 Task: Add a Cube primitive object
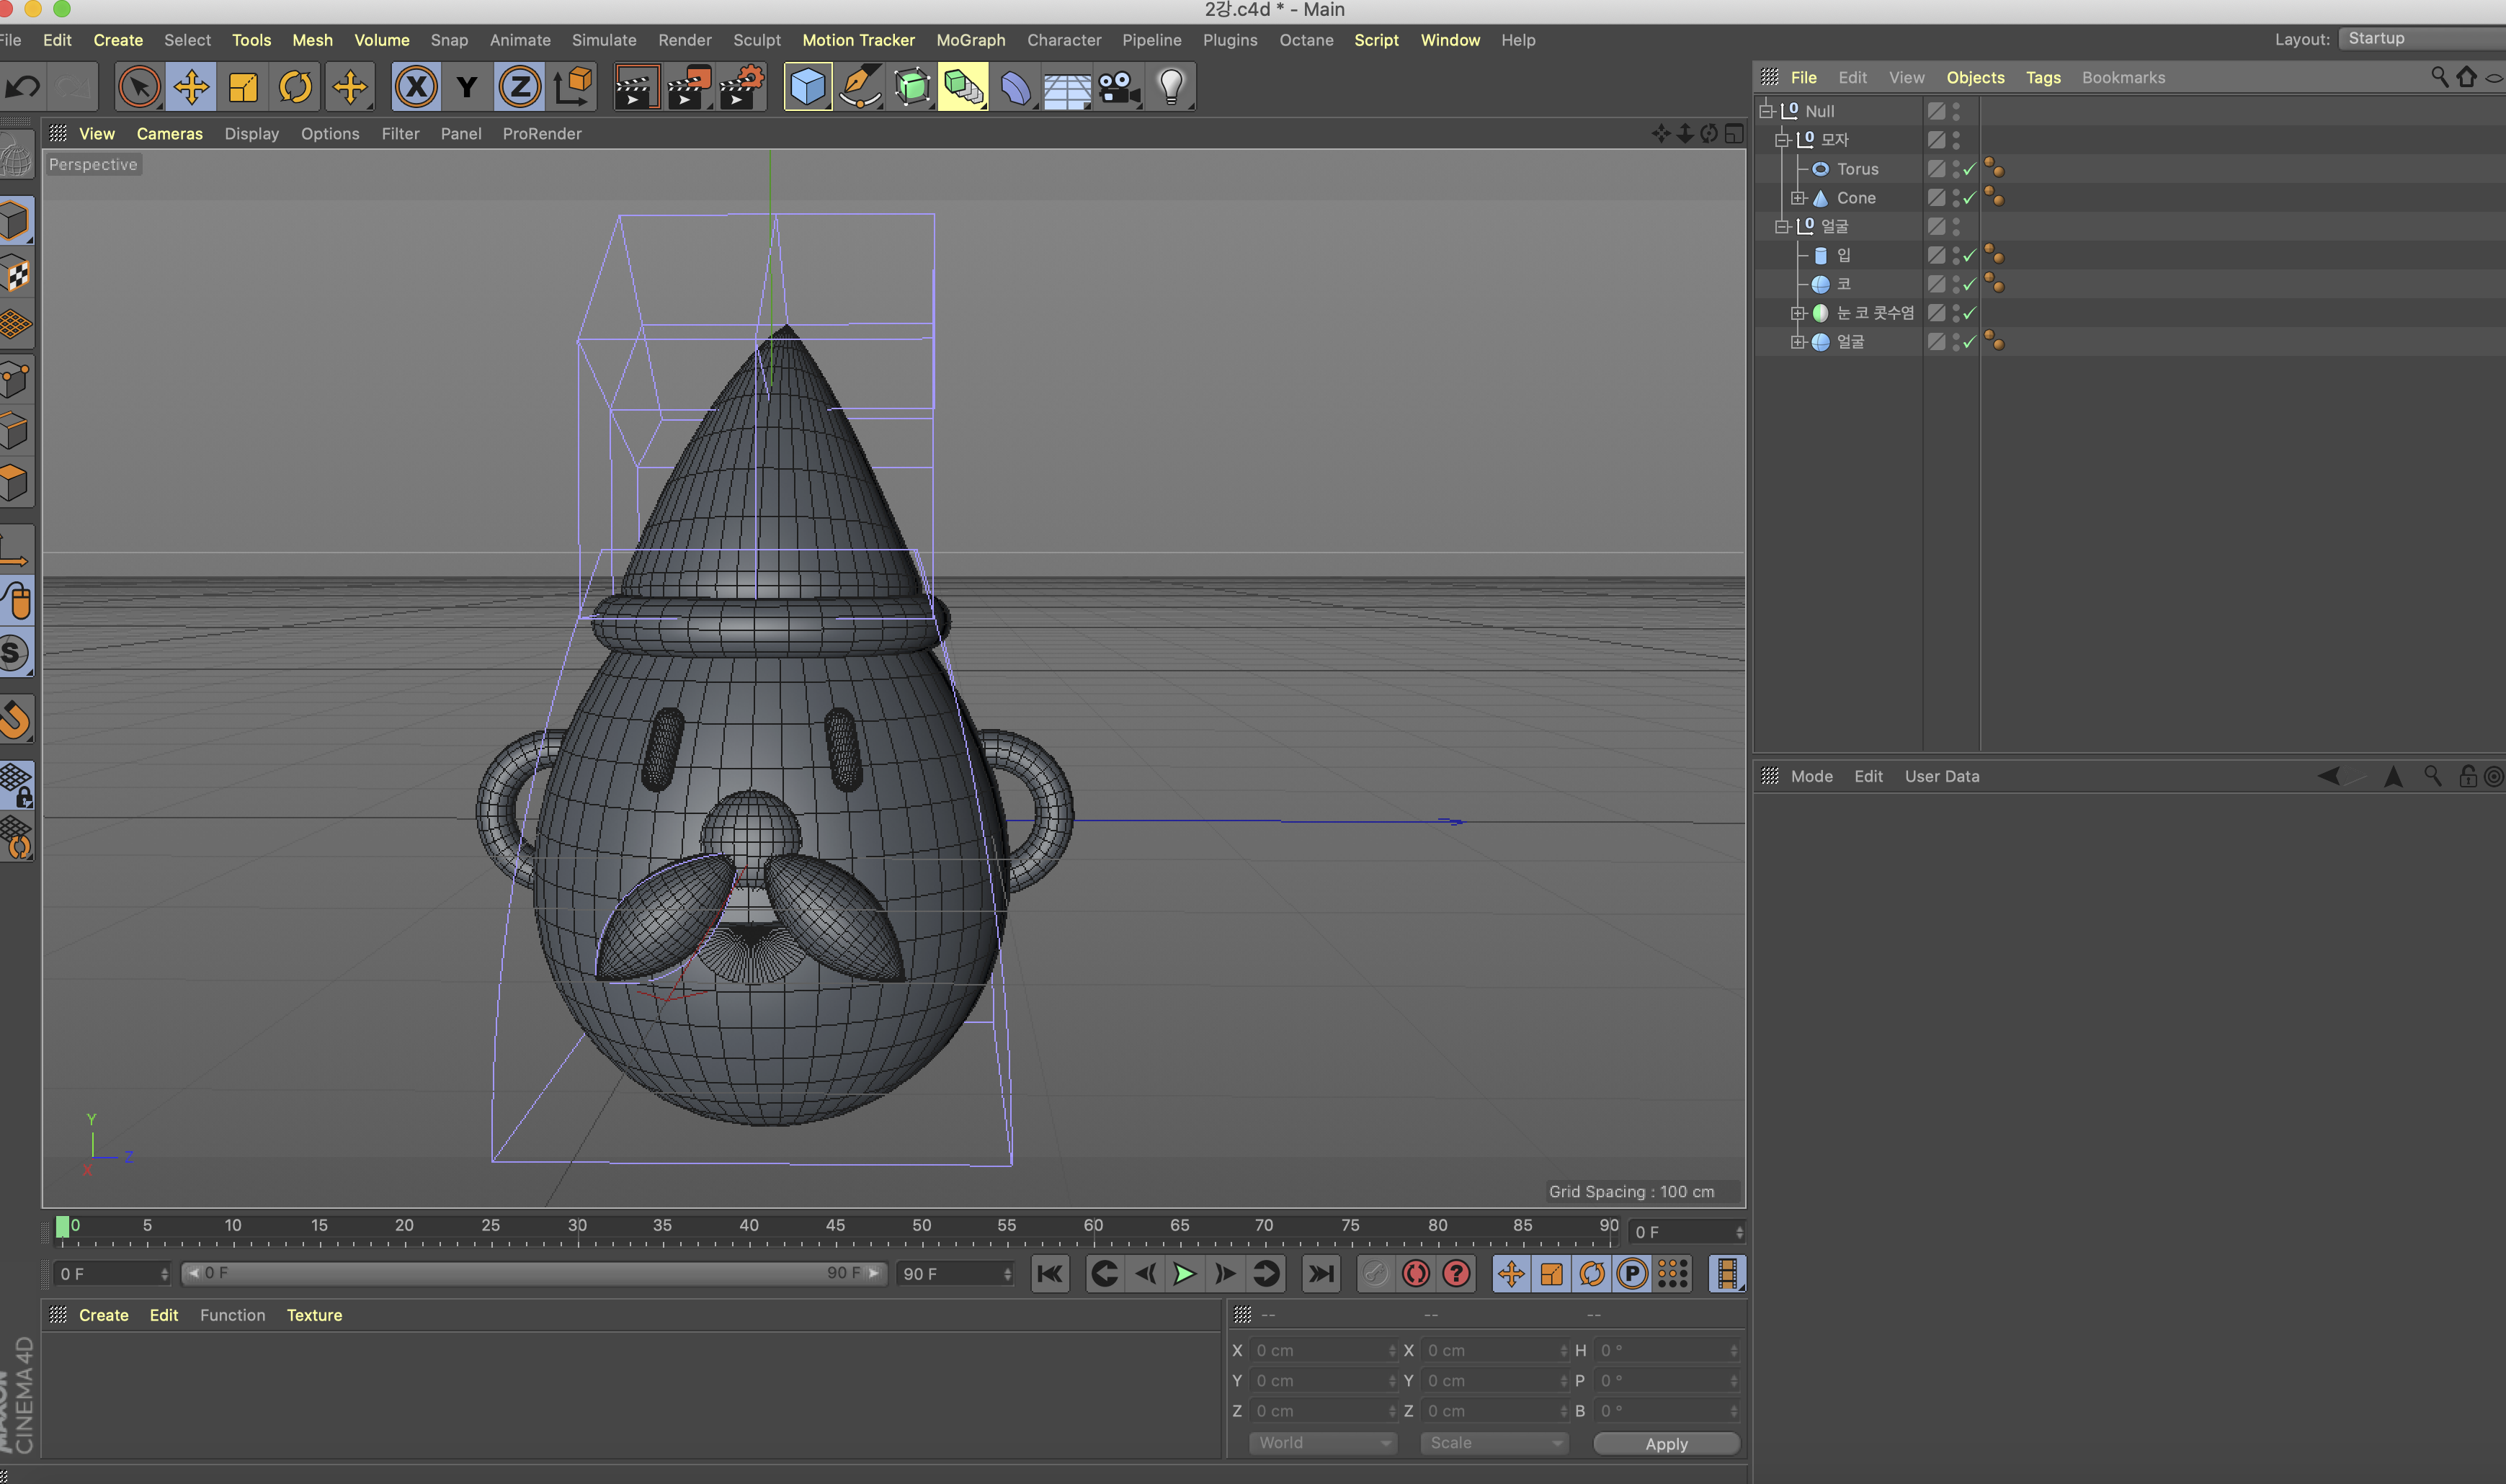[807, 87]
